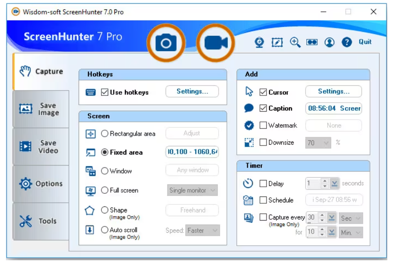Select the Window radio button

[x=105, y=171]
